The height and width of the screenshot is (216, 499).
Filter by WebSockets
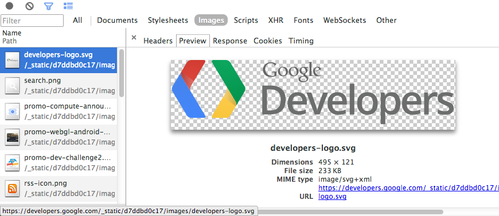point(345,21)
